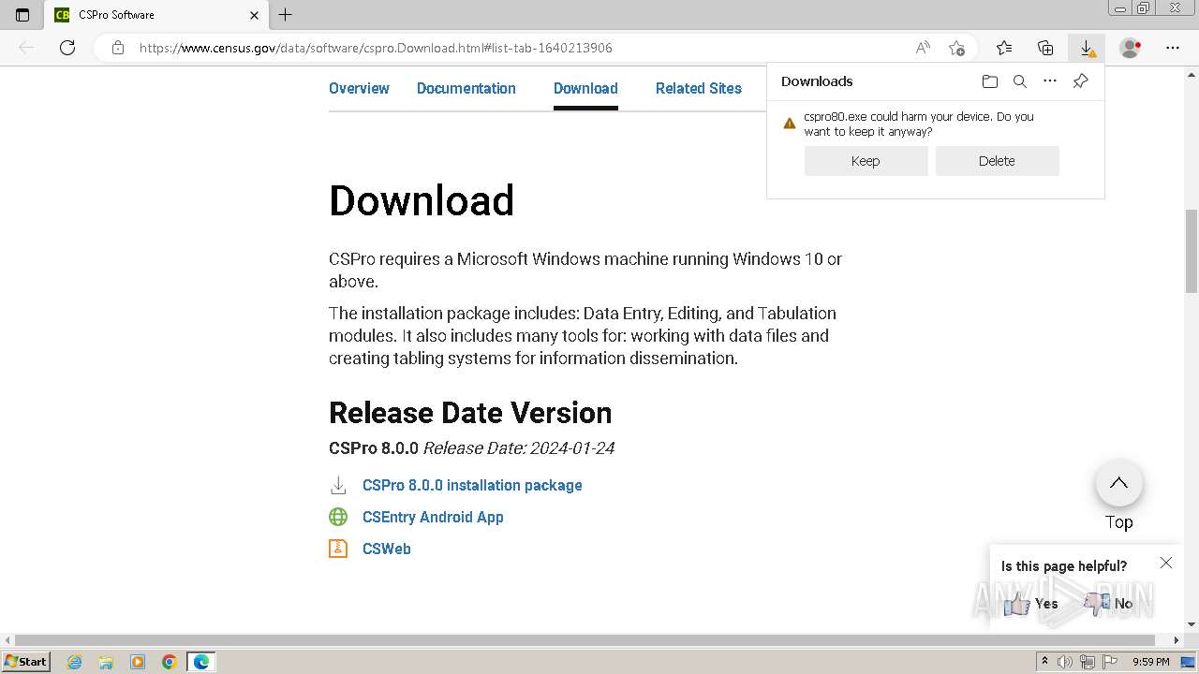This screenshot has height=674, width=1199.
Task: Click the browser back arrow
Action: point(26,48)
